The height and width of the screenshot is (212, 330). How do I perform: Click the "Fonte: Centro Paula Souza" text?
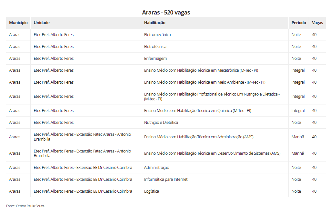25,206
